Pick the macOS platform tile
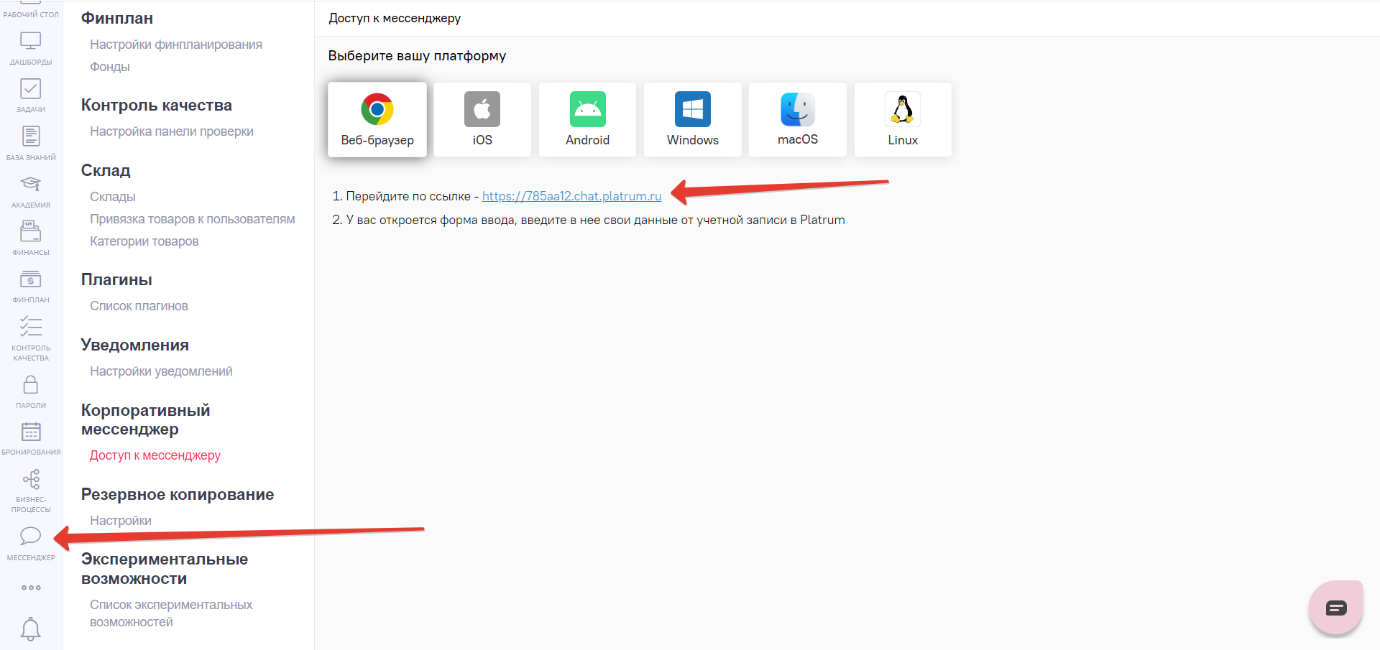Image resolution: width=1380 pixels, height=650 pixels. pos(797,119)
